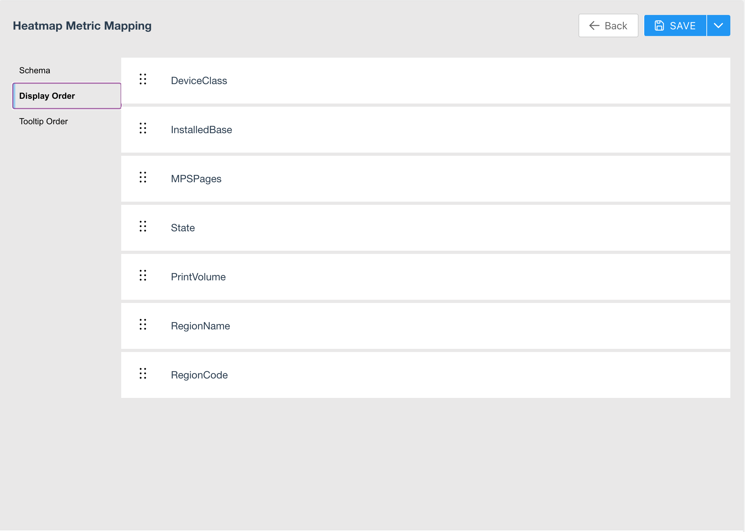Click the drag handle beside InstalledBase
Viewport: 745px width, 532px height.
143,128
